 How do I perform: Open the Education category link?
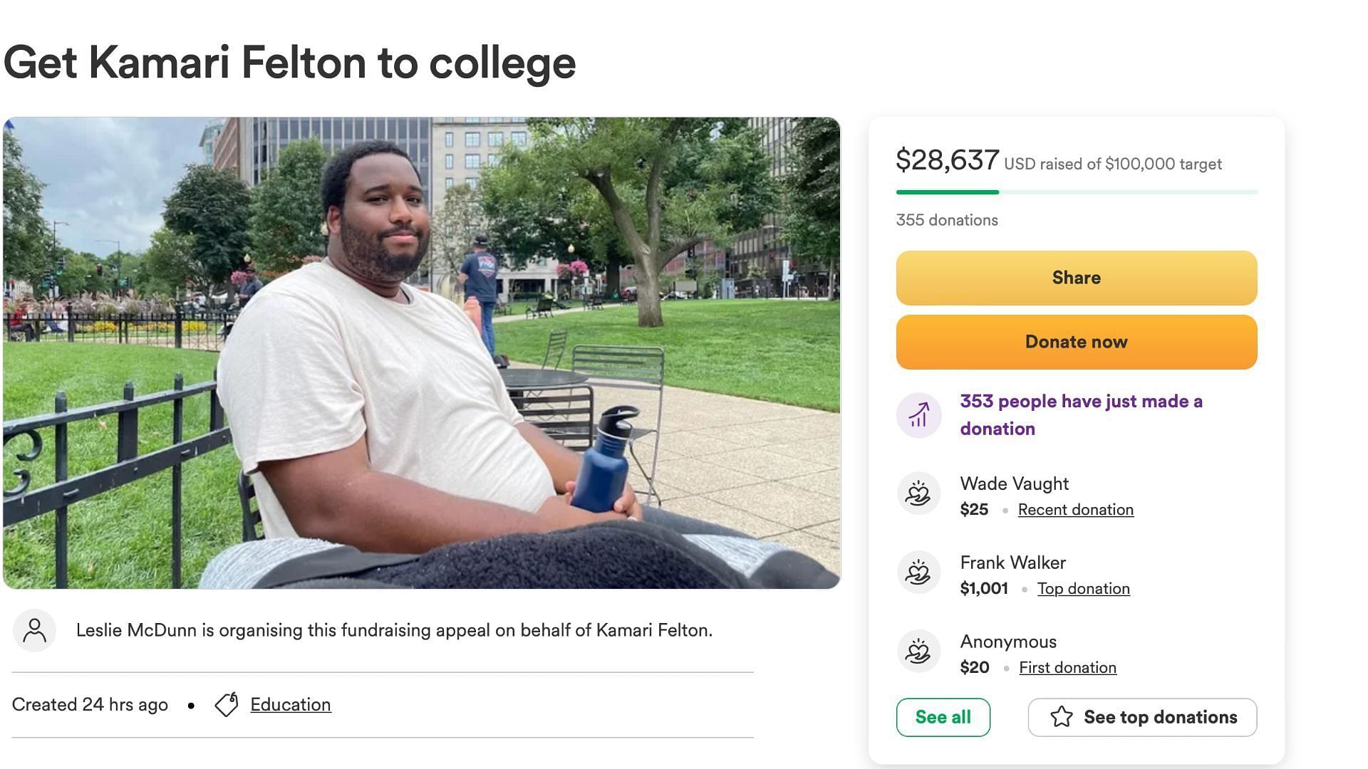pyautogui.click(x=291, y=705)
